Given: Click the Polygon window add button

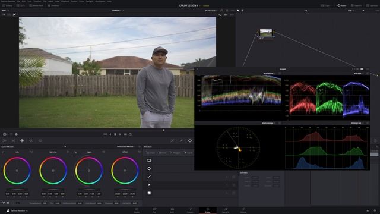Looking at the screenshot, I should [176, 153].
